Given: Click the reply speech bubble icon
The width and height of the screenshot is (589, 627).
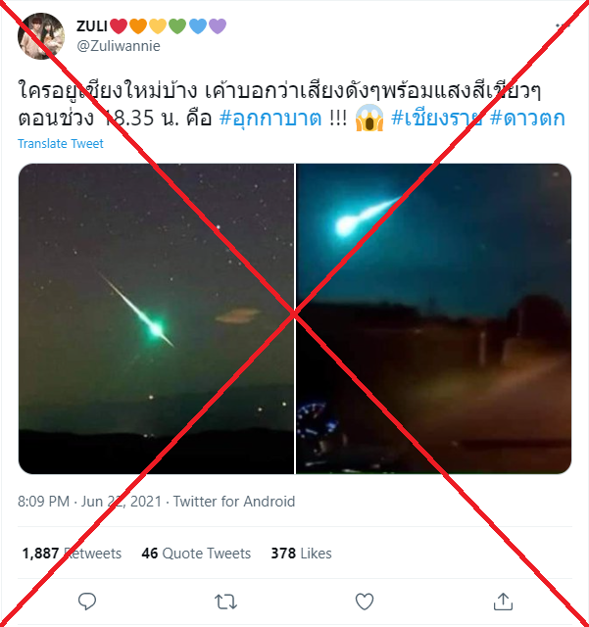Looking at the screenshot, I should (87, 602).
